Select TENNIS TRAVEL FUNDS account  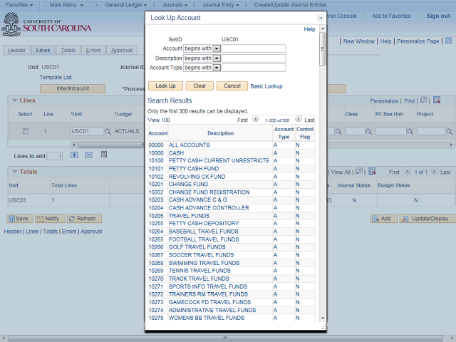(199, 271)
